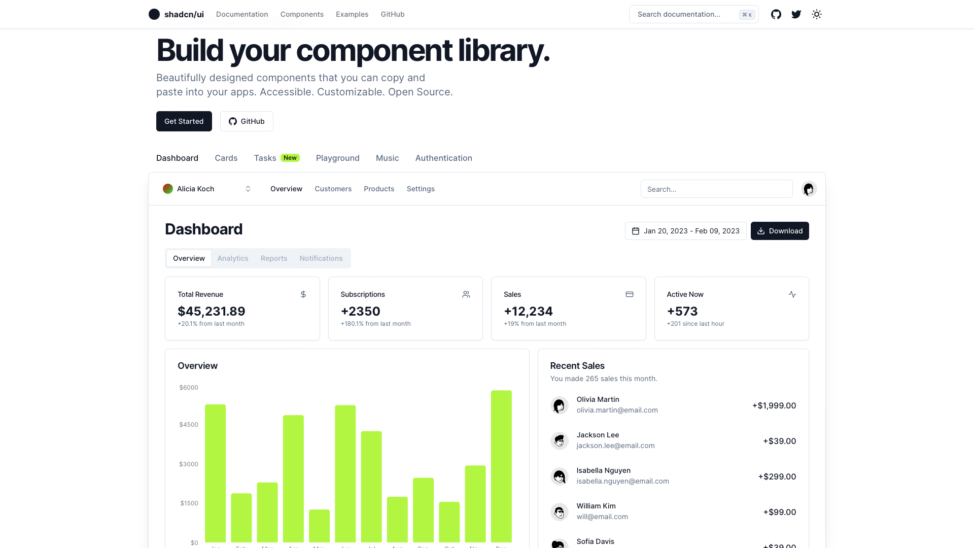Click Get Started button
974x548 pixels.
(x=184, y=121)
